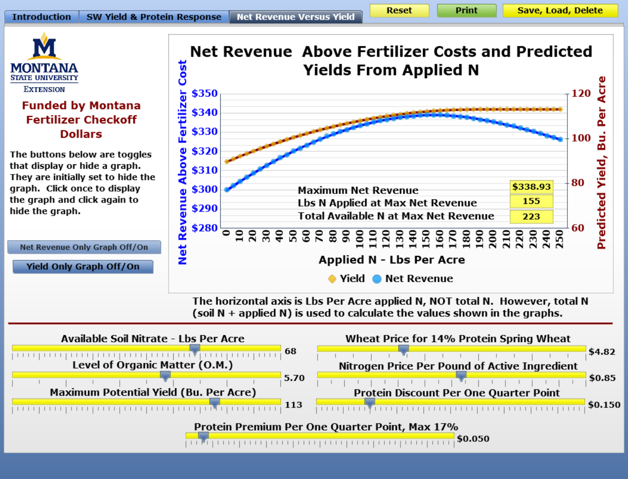Image resolution: width=628 pixels, height=479 pixels.
Task: Click the Lbs N Applied at Max Net Revenue label
Action: (387, 203)
